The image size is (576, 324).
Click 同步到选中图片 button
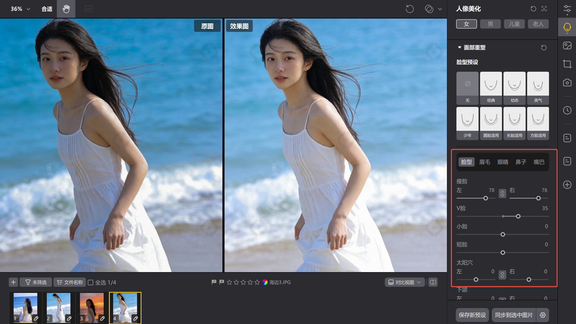pos(514,315)
